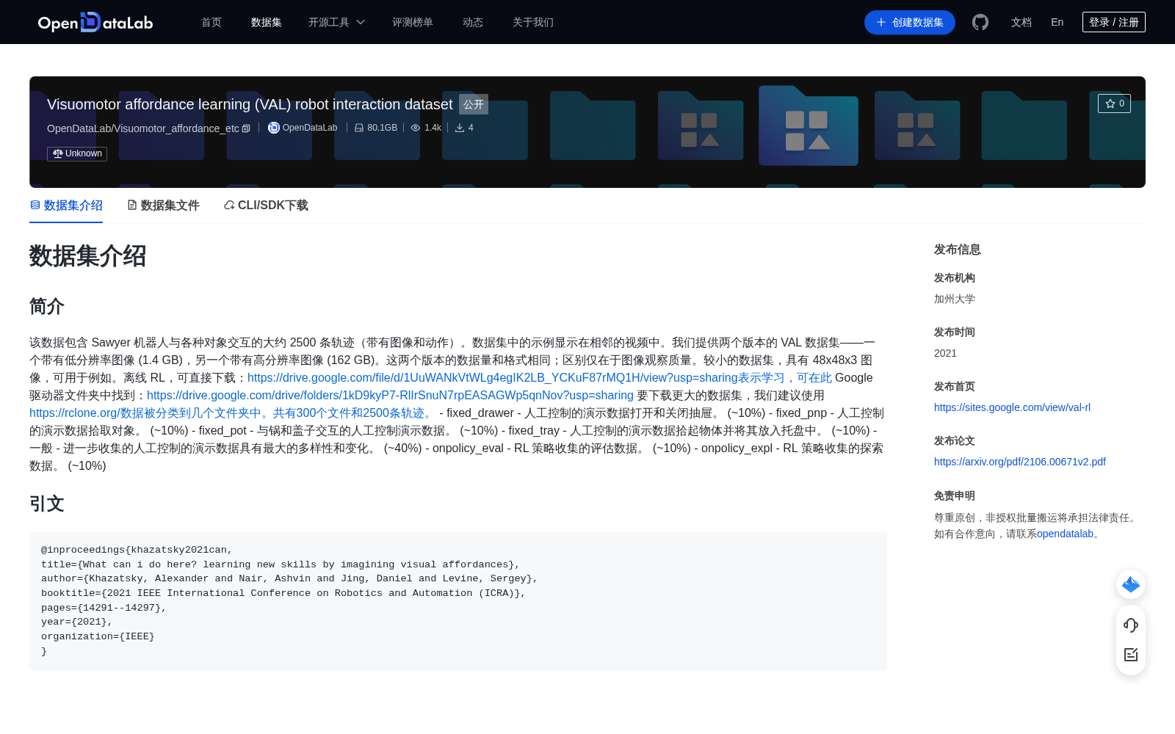Click the 2021 release year value
The width and height of the screenshot is (1175, 734).
pyautogui.click(x=945, y=353)
